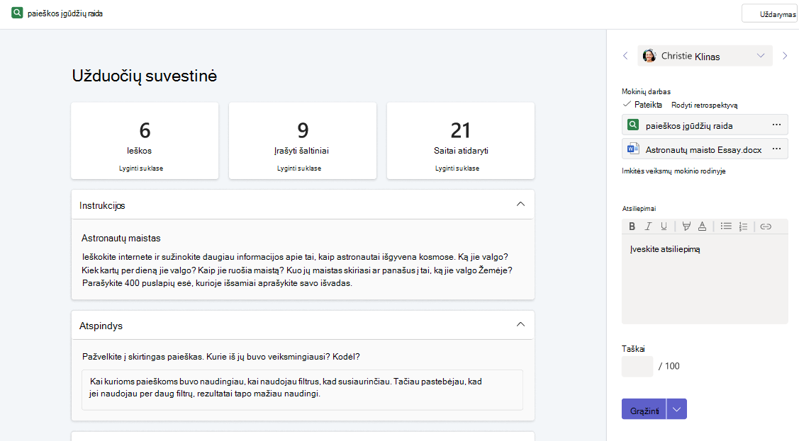Insert a numbered list in feedback
The height and width of the screenshot is (441, 799).
pos(743,227)
